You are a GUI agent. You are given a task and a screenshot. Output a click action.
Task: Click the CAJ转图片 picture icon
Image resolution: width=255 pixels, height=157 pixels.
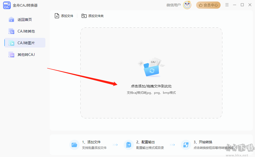[11, 43]
